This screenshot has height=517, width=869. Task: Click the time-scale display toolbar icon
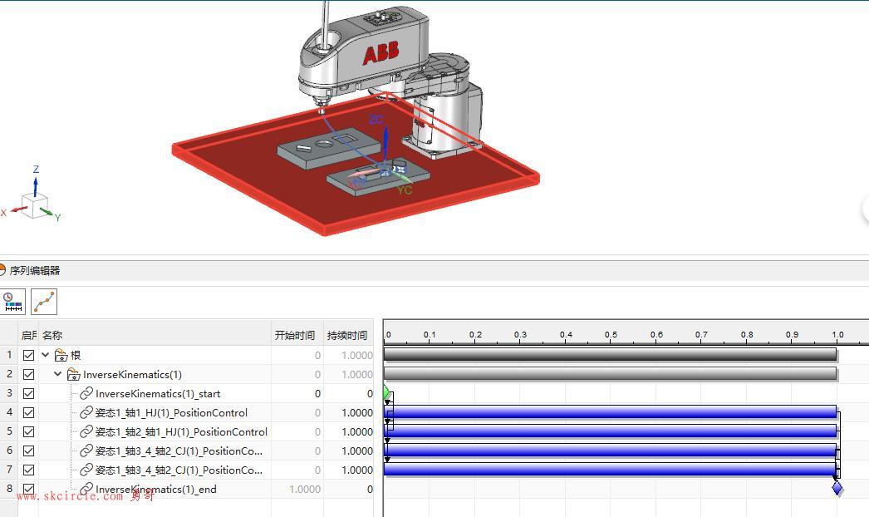pos(12,301)
